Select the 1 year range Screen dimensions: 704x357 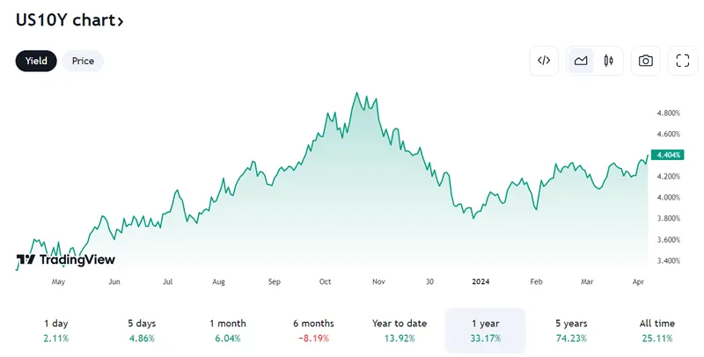point(485,330)
